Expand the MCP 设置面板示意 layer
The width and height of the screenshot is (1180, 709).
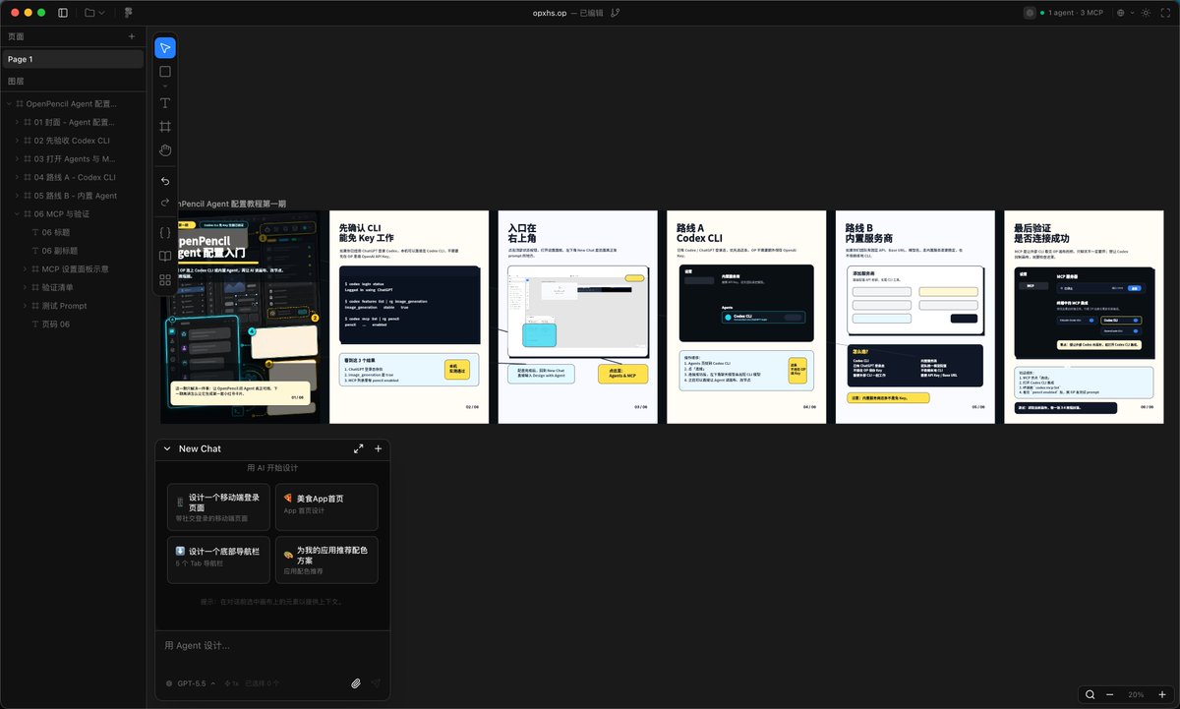(x=25, y=268)
